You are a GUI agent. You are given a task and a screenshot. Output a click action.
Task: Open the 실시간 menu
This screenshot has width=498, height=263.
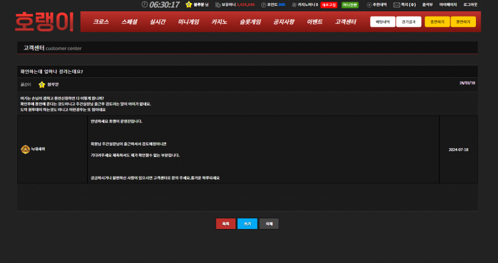point(157,22)
